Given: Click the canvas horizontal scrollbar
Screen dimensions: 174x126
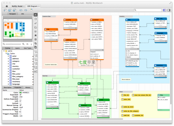Looking at the screenshot, I should point(82,119).
